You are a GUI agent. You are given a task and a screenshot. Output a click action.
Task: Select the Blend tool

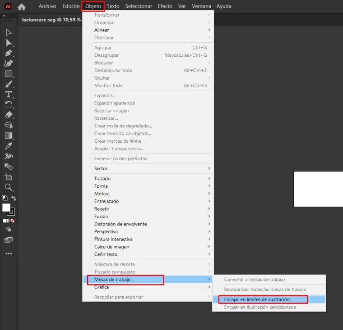point(9,167)
